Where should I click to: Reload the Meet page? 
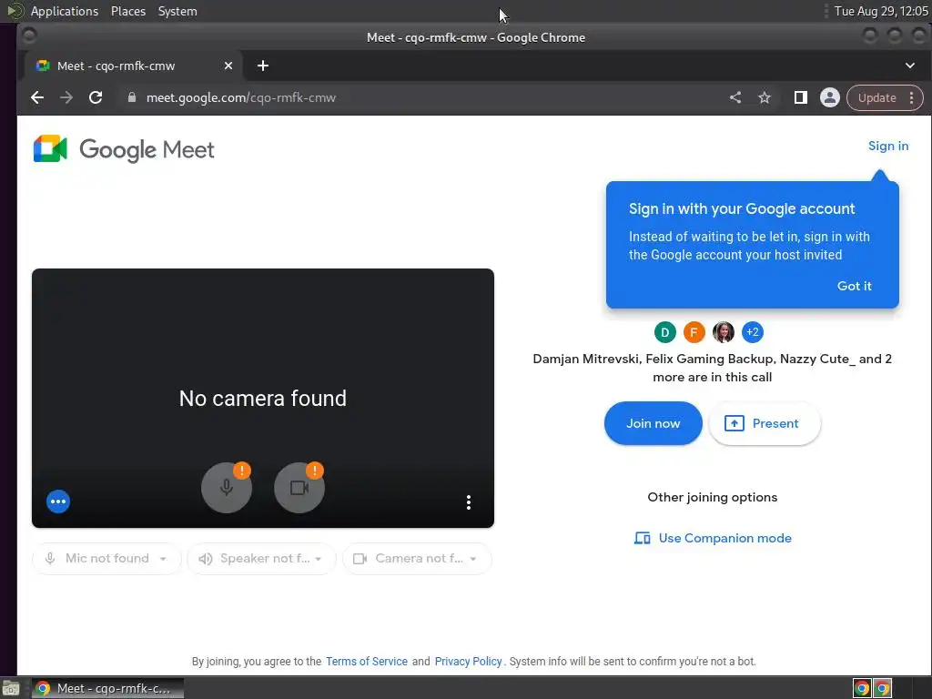(96, 97)
